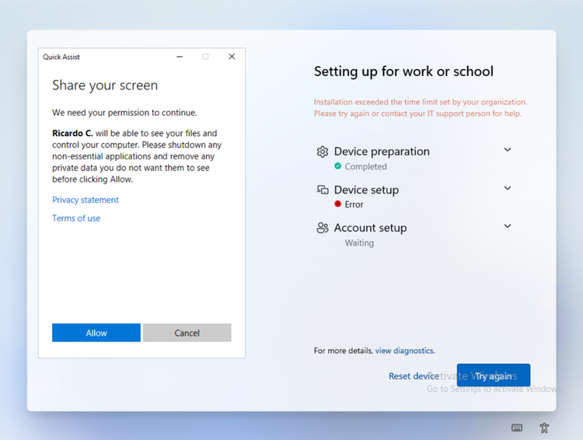The width and height of the screenshot is (583, 440).
Task: Click the Cancel button
Action: point(187,333)
